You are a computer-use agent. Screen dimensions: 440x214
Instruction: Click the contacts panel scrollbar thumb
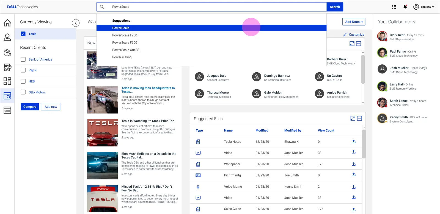click(363, 69)
